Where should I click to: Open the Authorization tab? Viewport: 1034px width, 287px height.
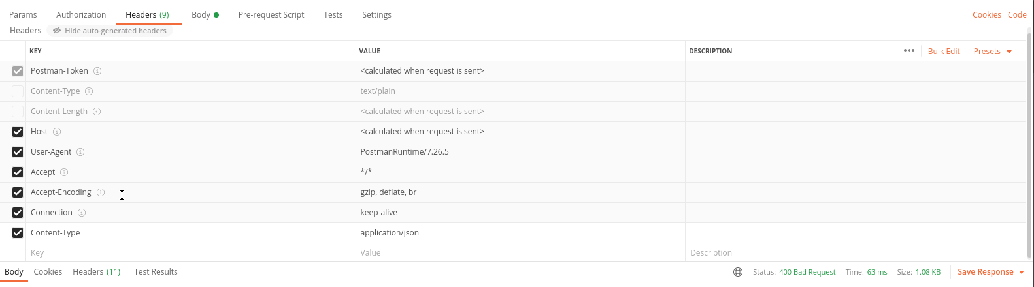81,15
